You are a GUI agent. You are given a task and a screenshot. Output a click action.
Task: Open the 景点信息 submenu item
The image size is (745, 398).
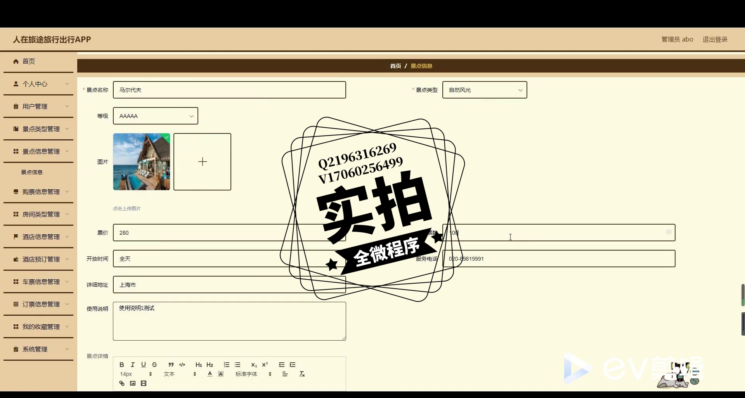tap(32, 172)
